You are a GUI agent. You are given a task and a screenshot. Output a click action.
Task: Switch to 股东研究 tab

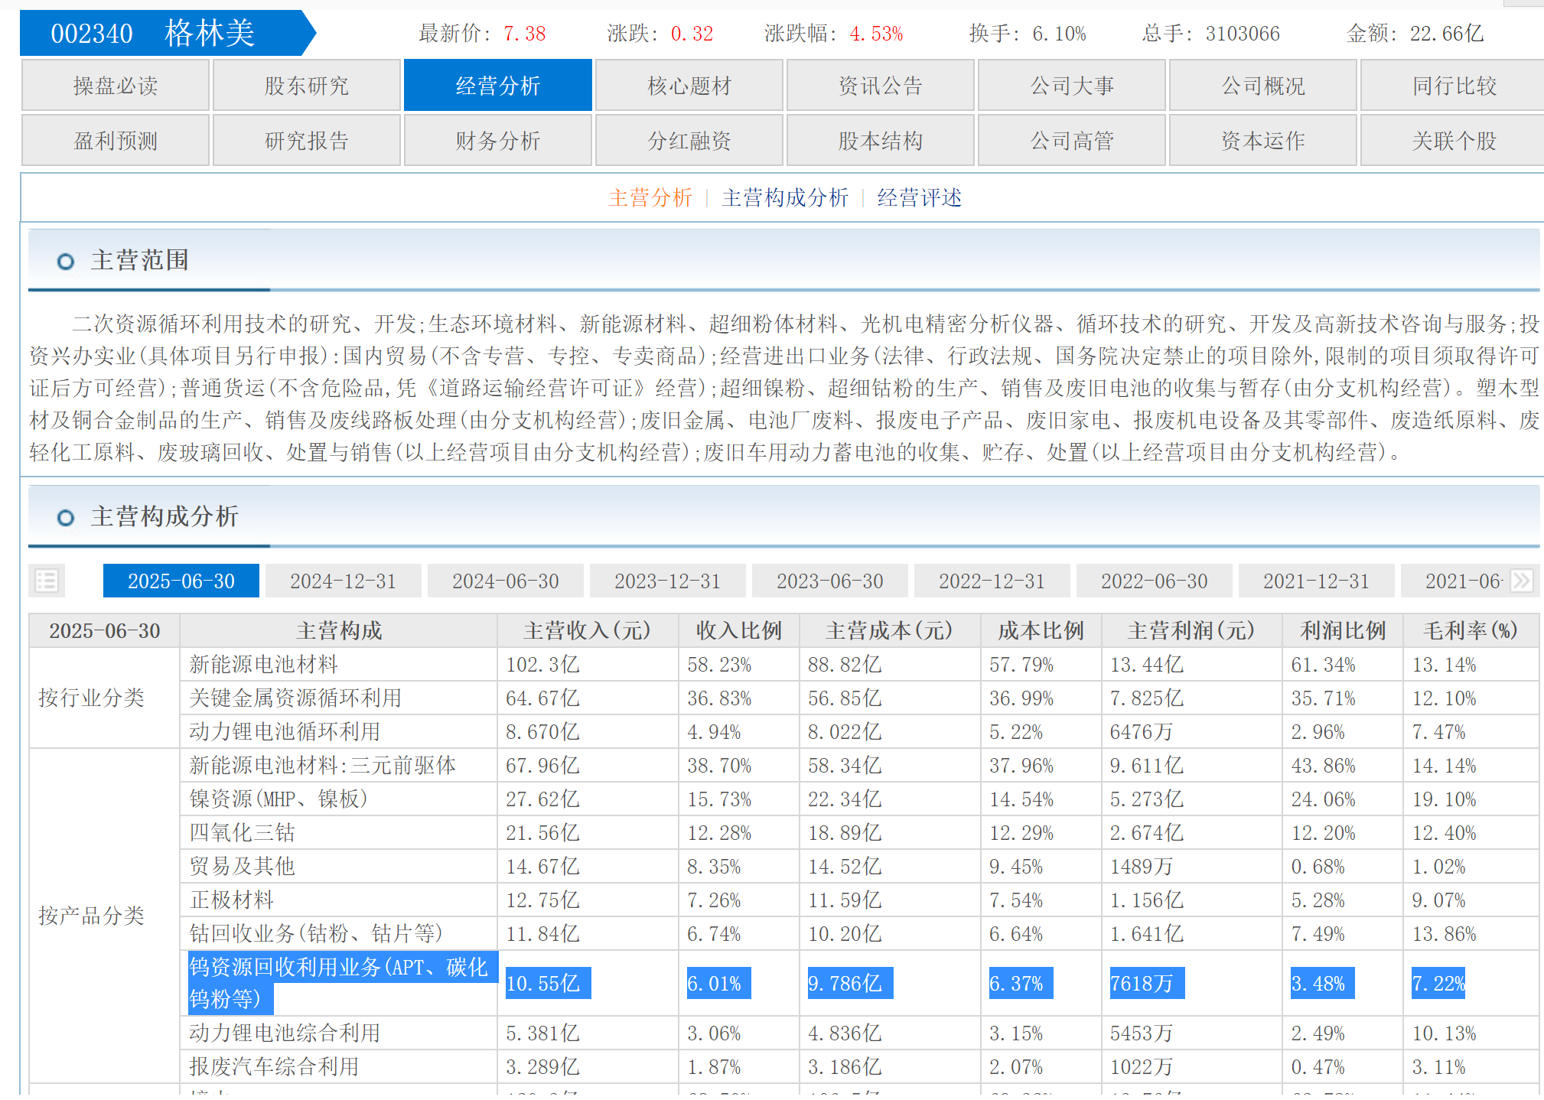point(307,86)
